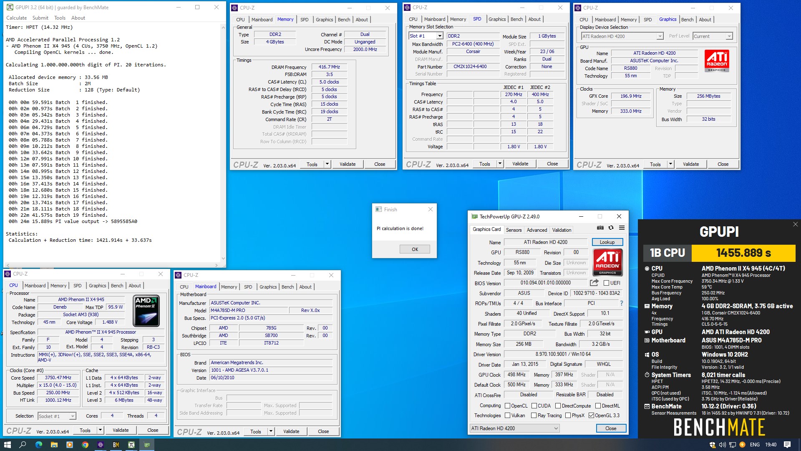Expand Tools arrow in CPU-Z SPD window
Image resolution: width=801 pixels, height=451 pixels.
pyautogui.click(x=500, y=164)
